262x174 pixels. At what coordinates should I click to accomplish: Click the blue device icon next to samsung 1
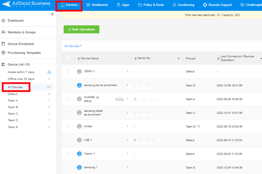pos(79,167)
